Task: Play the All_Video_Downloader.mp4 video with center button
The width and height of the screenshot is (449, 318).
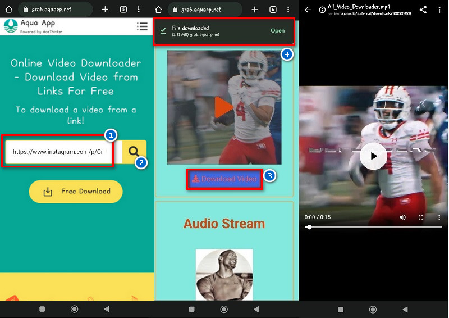Action: 373,156
